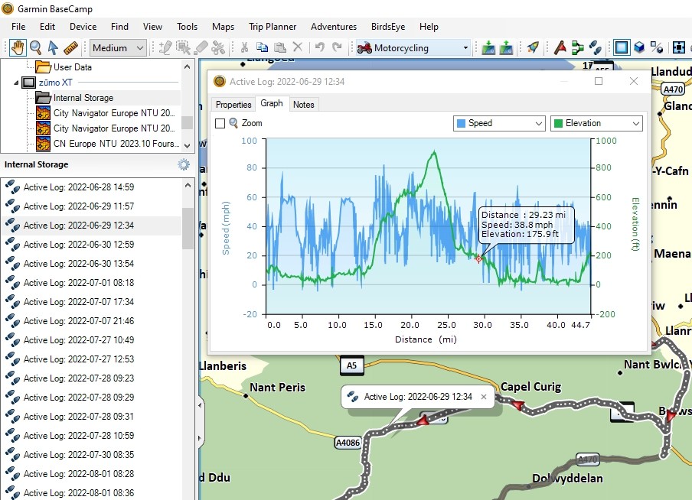Screen dimensions: 692x500
Task: Open the Motorcycling activity profile dropdown
Action: click(x=413, y=47)
